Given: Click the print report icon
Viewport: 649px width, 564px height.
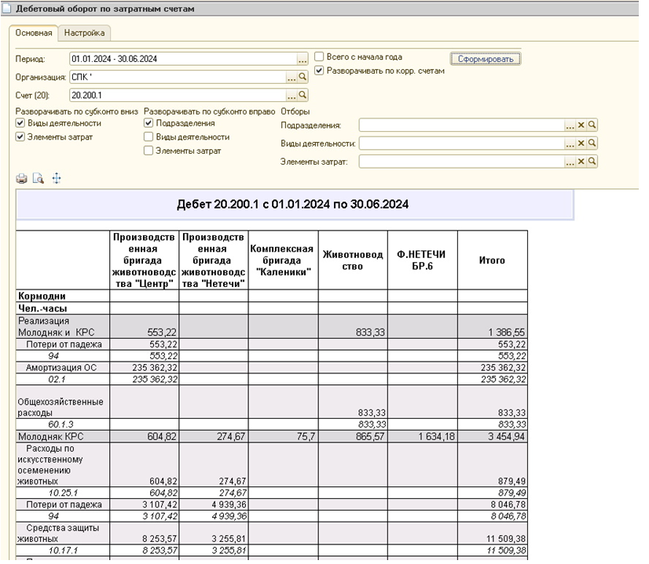Looking at the screenshot, I should click(x=21, y=179).
